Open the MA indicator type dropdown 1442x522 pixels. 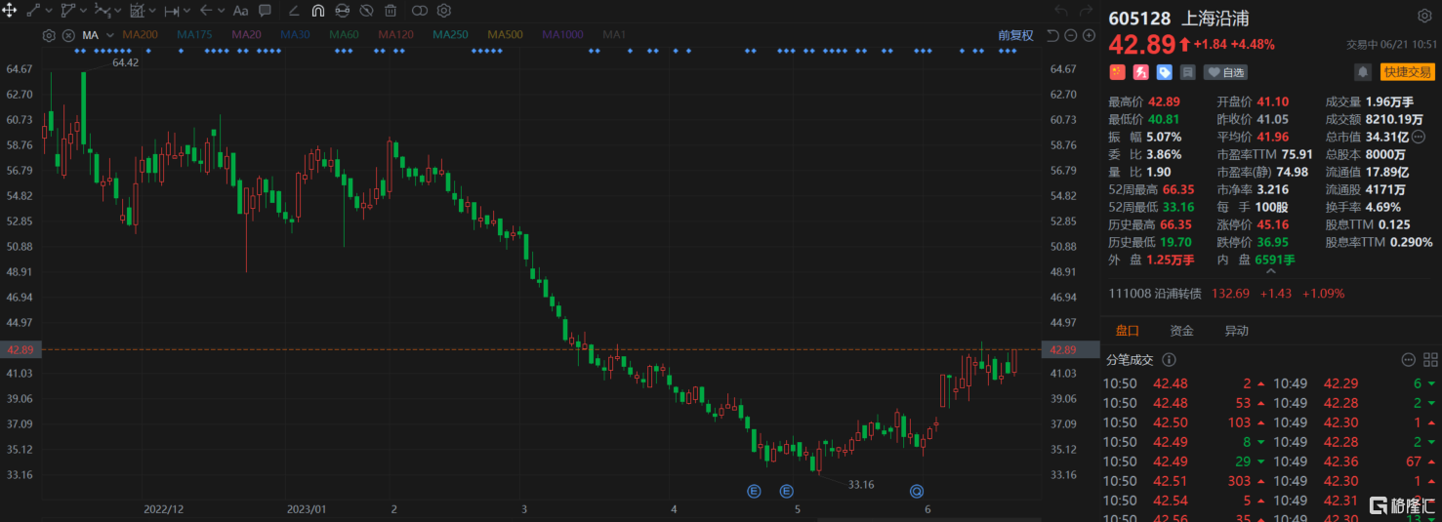[109, 35]
